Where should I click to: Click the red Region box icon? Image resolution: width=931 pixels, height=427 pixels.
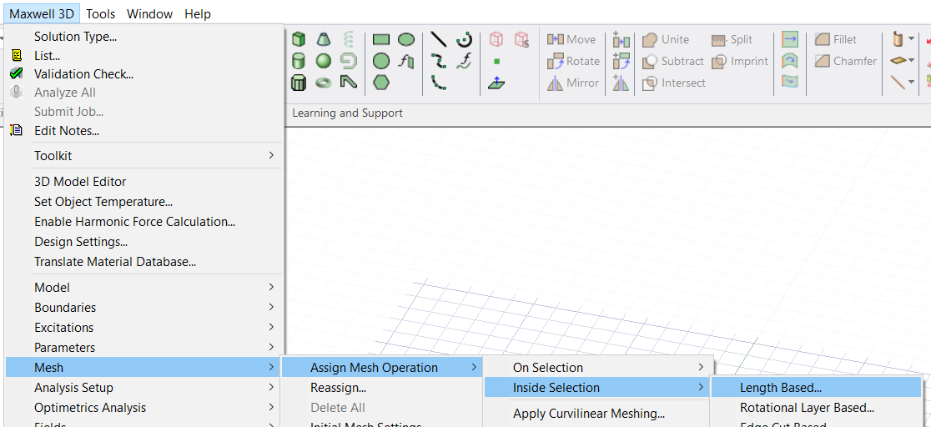point(496,40)
